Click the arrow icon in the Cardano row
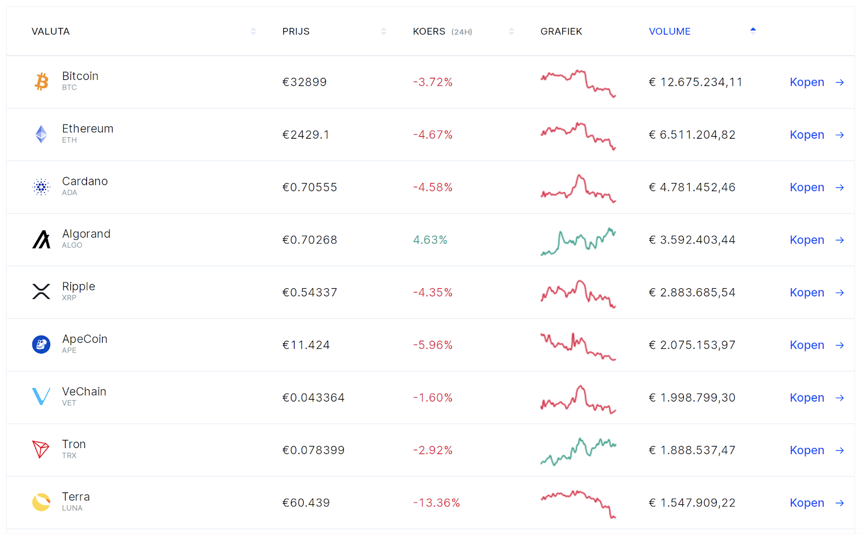This screenshot has height=535, width=865. [x=840, y=187]
